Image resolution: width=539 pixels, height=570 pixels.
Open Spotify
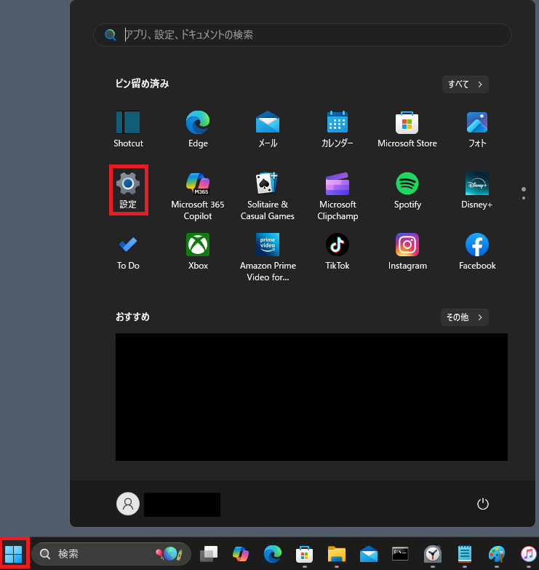click(407, 190)
